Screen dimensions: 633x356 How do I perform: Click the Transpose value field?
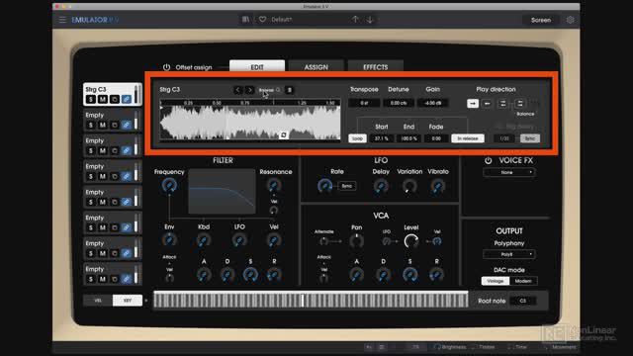pos(364,103)
